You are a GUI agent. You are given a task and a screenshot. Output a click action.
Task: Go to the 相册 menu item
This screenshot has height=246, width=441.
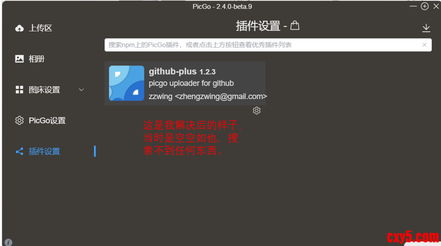pos(36,59)
